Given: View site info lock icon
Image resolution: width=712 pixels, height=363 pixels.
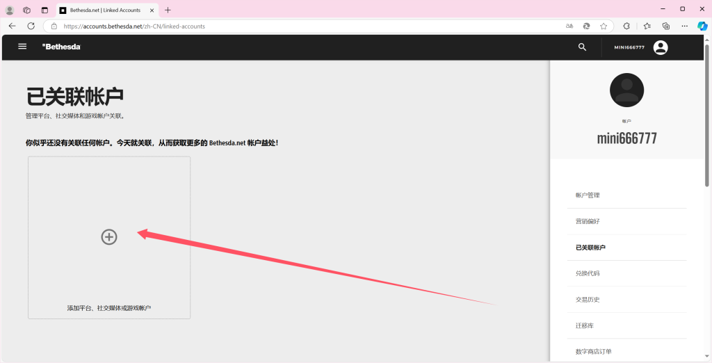Looking at the screenshot, I should 54,26.
